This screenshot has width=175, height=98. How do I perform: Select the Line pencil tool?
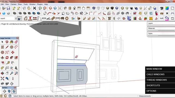click(x=7, y=47)
